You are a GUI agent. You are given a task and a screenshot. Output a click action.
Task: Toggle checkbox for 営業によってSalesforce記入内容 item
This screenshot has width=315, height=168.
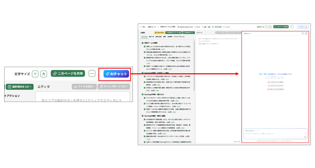pos(144,47)
